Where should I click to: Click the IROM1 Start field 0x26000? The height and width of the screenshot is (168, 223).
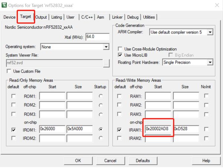(52, 129)
